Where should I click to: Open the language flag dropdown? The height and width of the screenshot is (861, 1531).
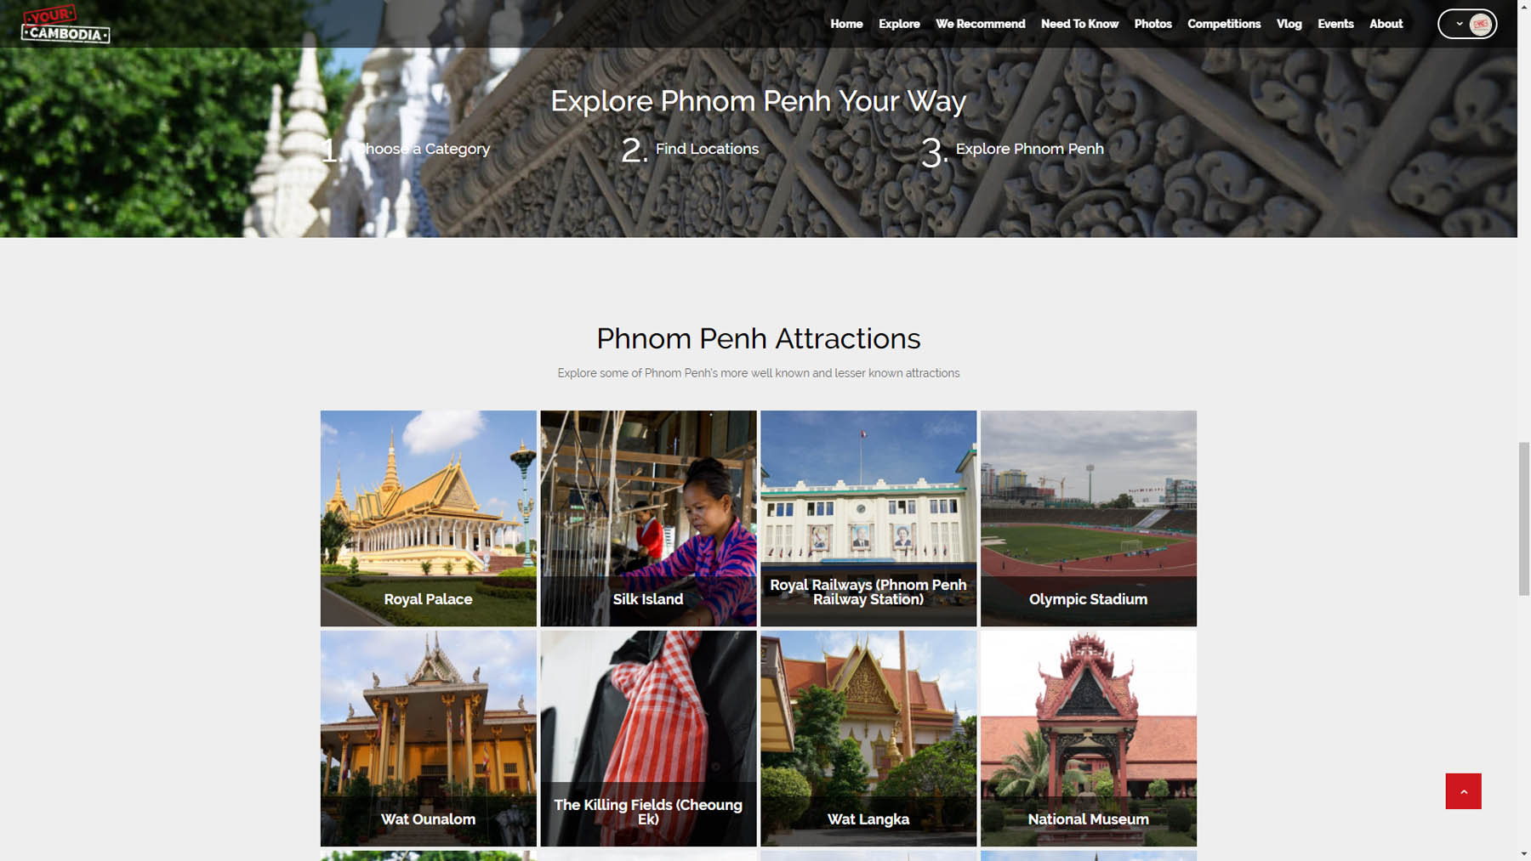1467,24
